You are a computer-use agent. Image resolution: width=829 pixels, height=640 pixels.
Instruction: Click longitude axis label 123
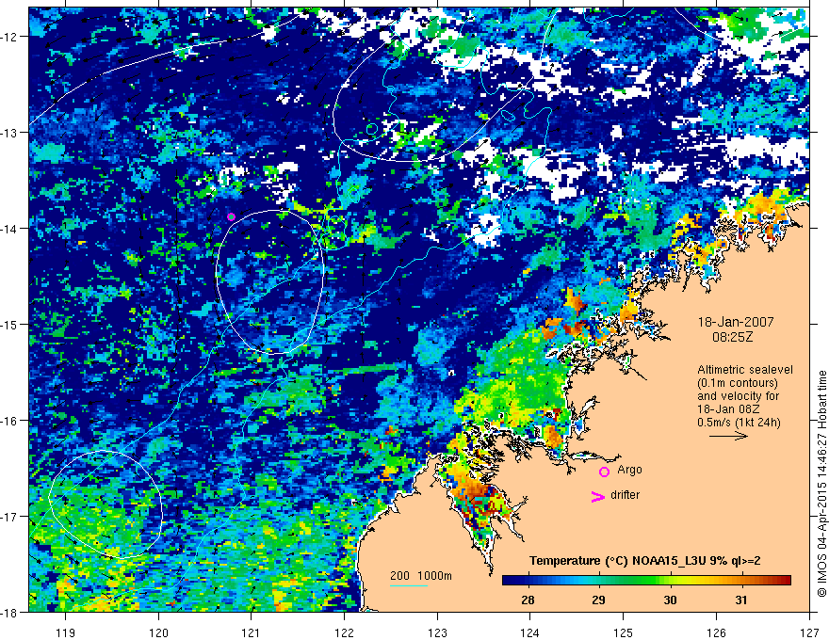(x=437, y=632)
